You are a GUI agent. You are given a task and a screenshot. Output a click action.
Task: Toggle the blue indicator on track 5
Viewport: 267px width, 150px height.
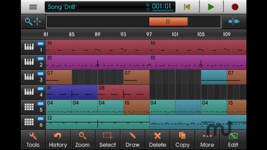(x=41, y=104)
